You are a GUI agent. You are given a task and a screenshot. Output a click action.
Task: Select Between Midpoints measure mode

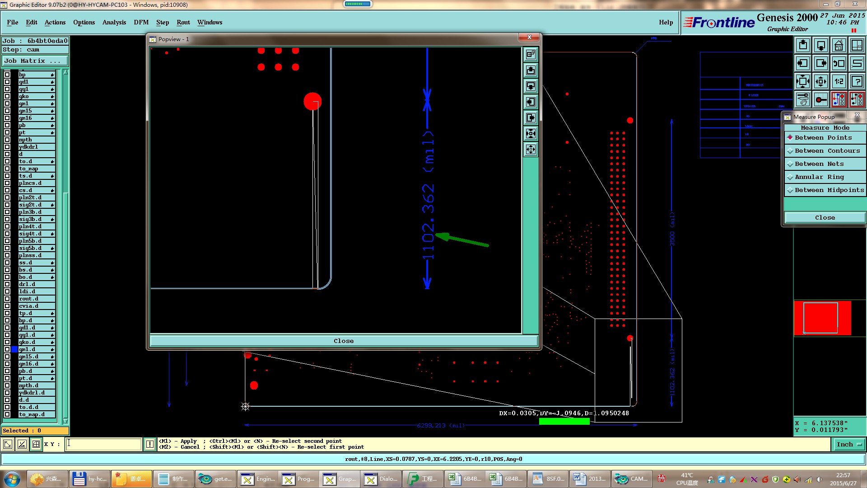point(825,190)
